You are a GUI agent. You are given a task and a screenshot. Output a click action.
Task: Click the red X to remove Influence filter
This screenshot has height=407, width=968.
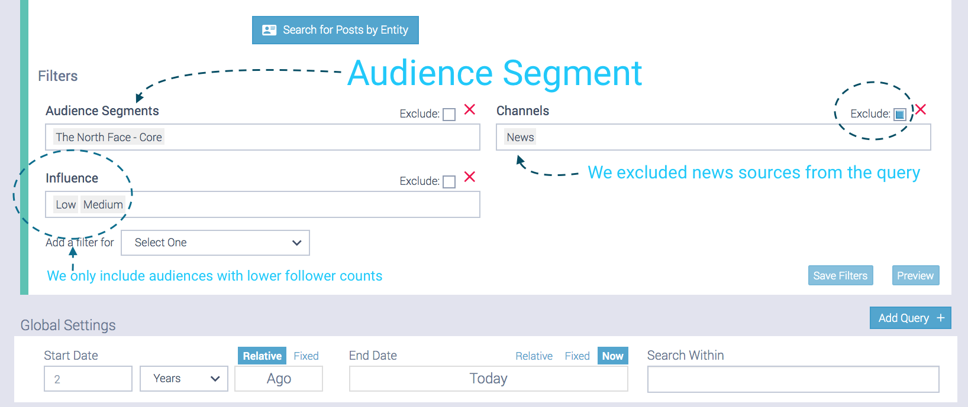pos(469,177)
